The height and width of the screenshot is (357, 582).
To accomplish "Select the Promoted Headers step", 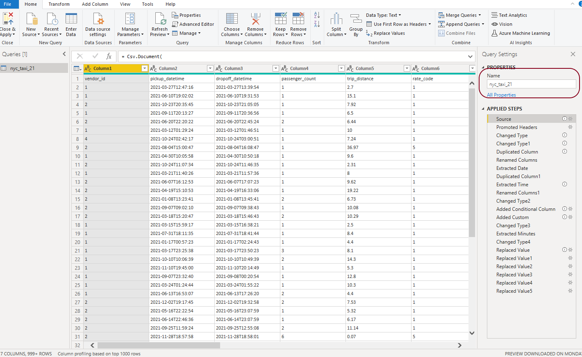I will pos(516,127).
